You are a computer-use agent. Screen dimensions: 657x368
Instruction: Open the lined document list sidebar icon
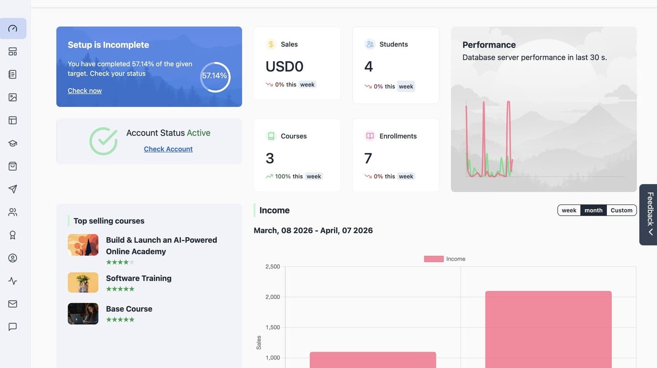tap(13, 75)
